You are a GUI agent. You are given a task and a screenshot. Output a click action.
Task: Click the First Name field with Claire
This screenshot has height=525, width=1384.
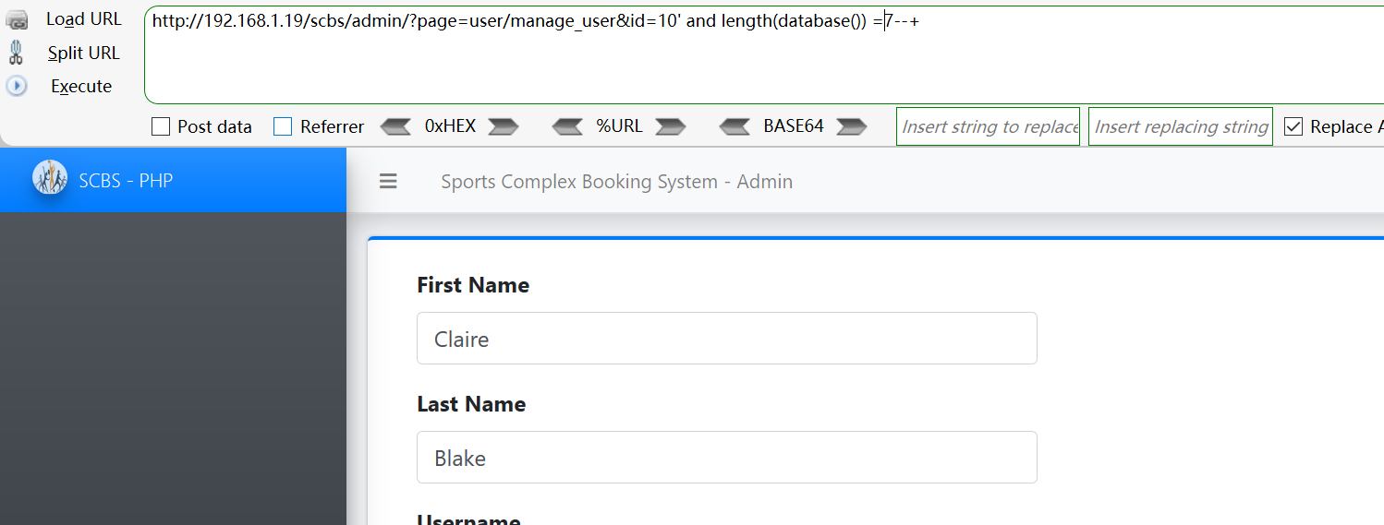coord(727,338)
